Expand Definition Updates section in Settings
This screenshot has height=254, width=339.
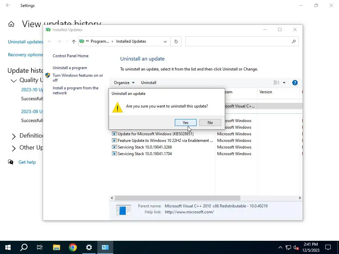pyautogui.click(x=14, y=136)
